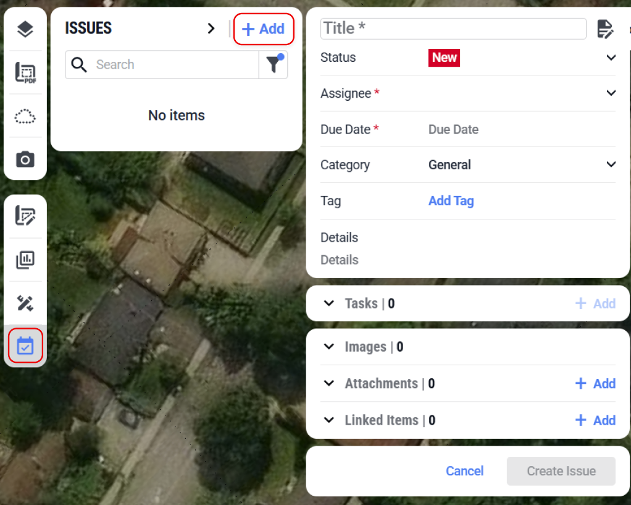Collapse Issues panel with right chevron
Image resolution: width=631 pixels, height=505 pixels.
click(211, 28)
